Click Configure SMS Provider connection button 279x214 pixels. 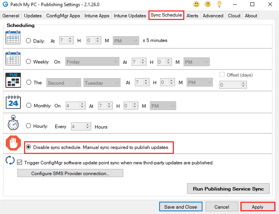click(70, 173)
